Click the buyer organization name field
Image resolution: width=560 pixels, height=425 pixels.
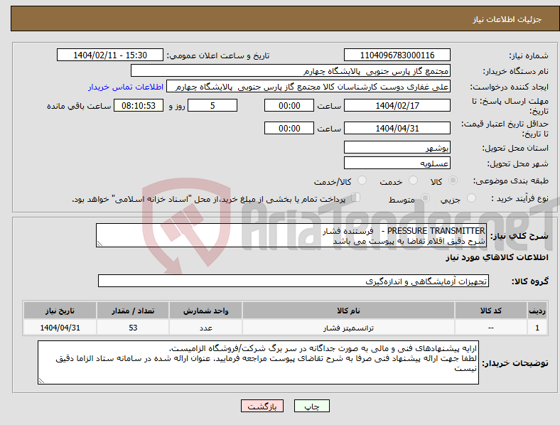pyautogui.click(x=291, y=70)
